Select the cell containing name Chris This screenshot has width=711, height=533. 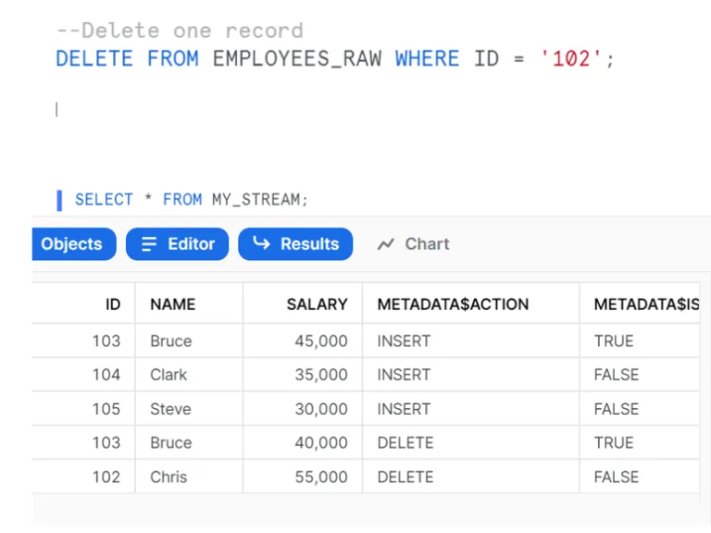pos(168,477)
